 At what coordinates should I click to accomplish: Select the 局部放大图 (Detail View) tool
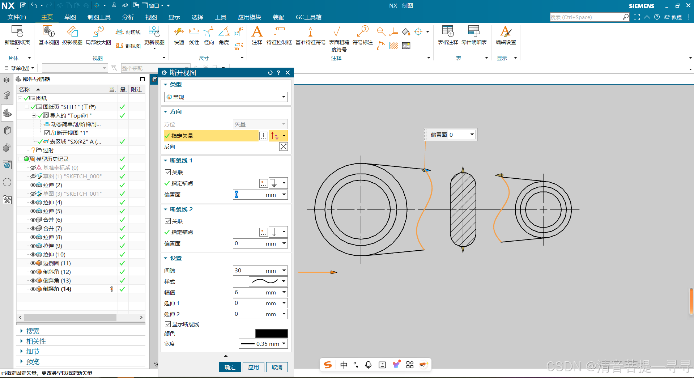[98, 35]
